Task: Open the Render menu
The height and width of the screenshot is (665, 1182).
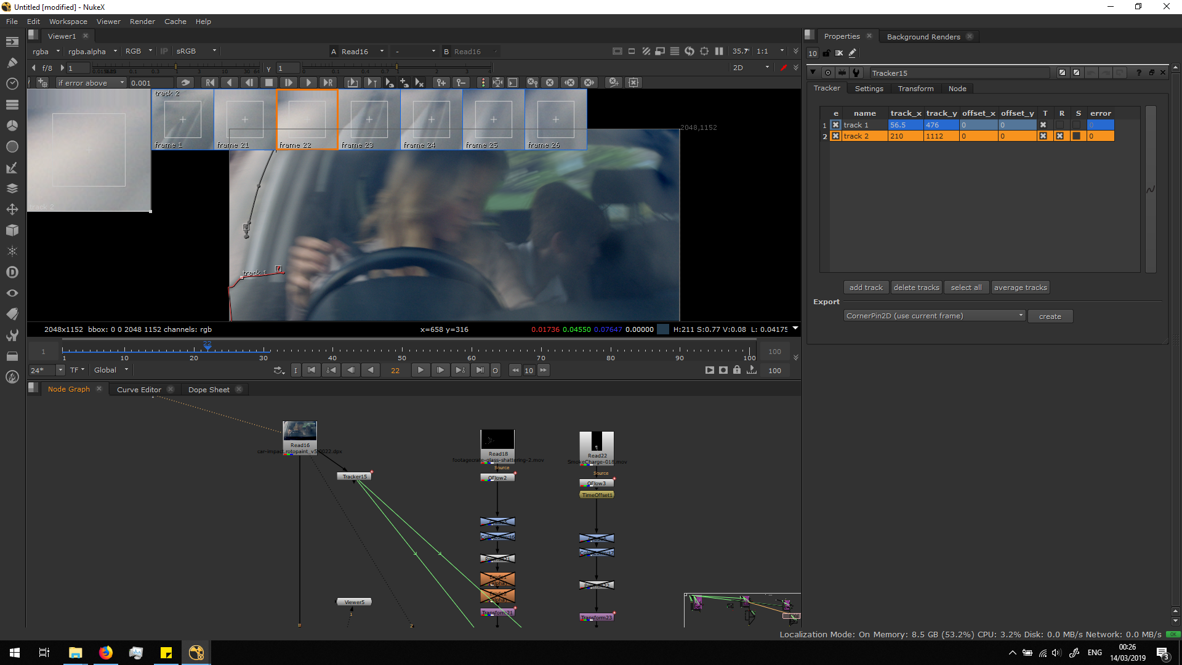Action: [x=142, y=22]
